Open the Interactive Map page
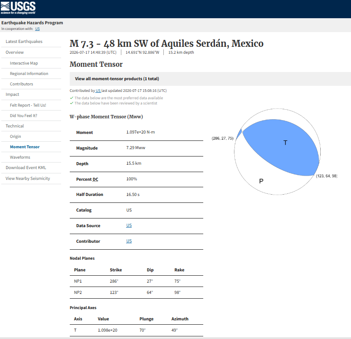 [24, 63]
